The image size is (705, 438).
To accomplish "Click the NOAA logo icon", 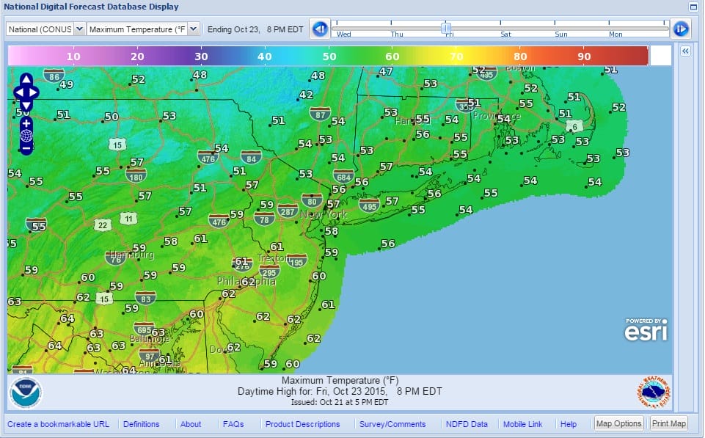I will (26, 394).
